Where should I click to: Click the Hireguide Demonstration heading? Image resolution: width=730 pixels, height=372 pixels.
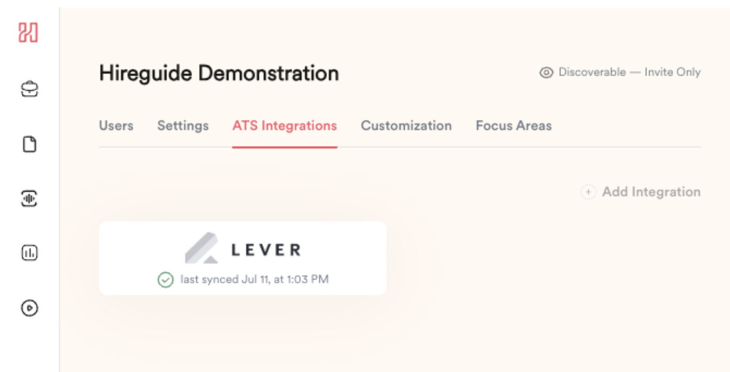click(219, 73)
